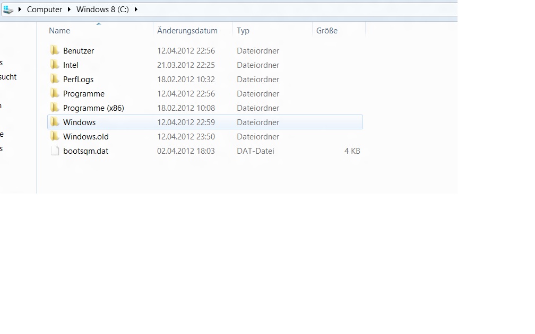535x334 pixels.
Task: Click the date 18.02.2012 10:08
Action: pyautogui.click(x=186, y=108)
